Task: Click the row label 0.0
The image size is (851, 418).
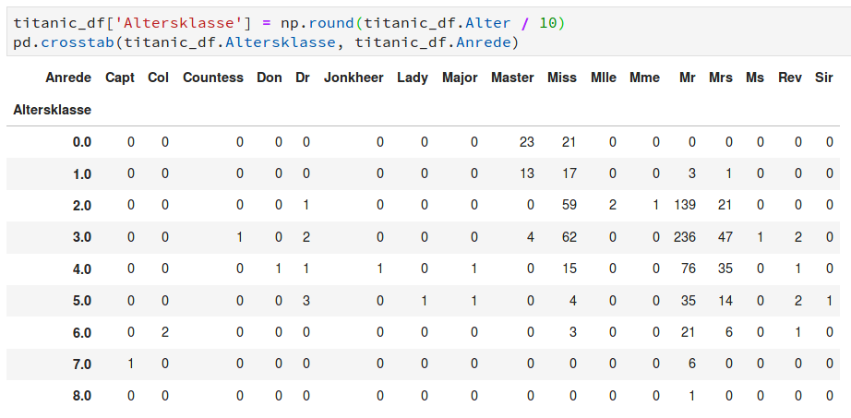Action: (82, 142)
